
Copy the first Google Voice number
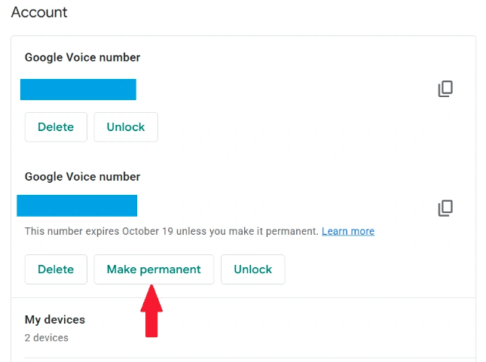(x=445, y=89)
